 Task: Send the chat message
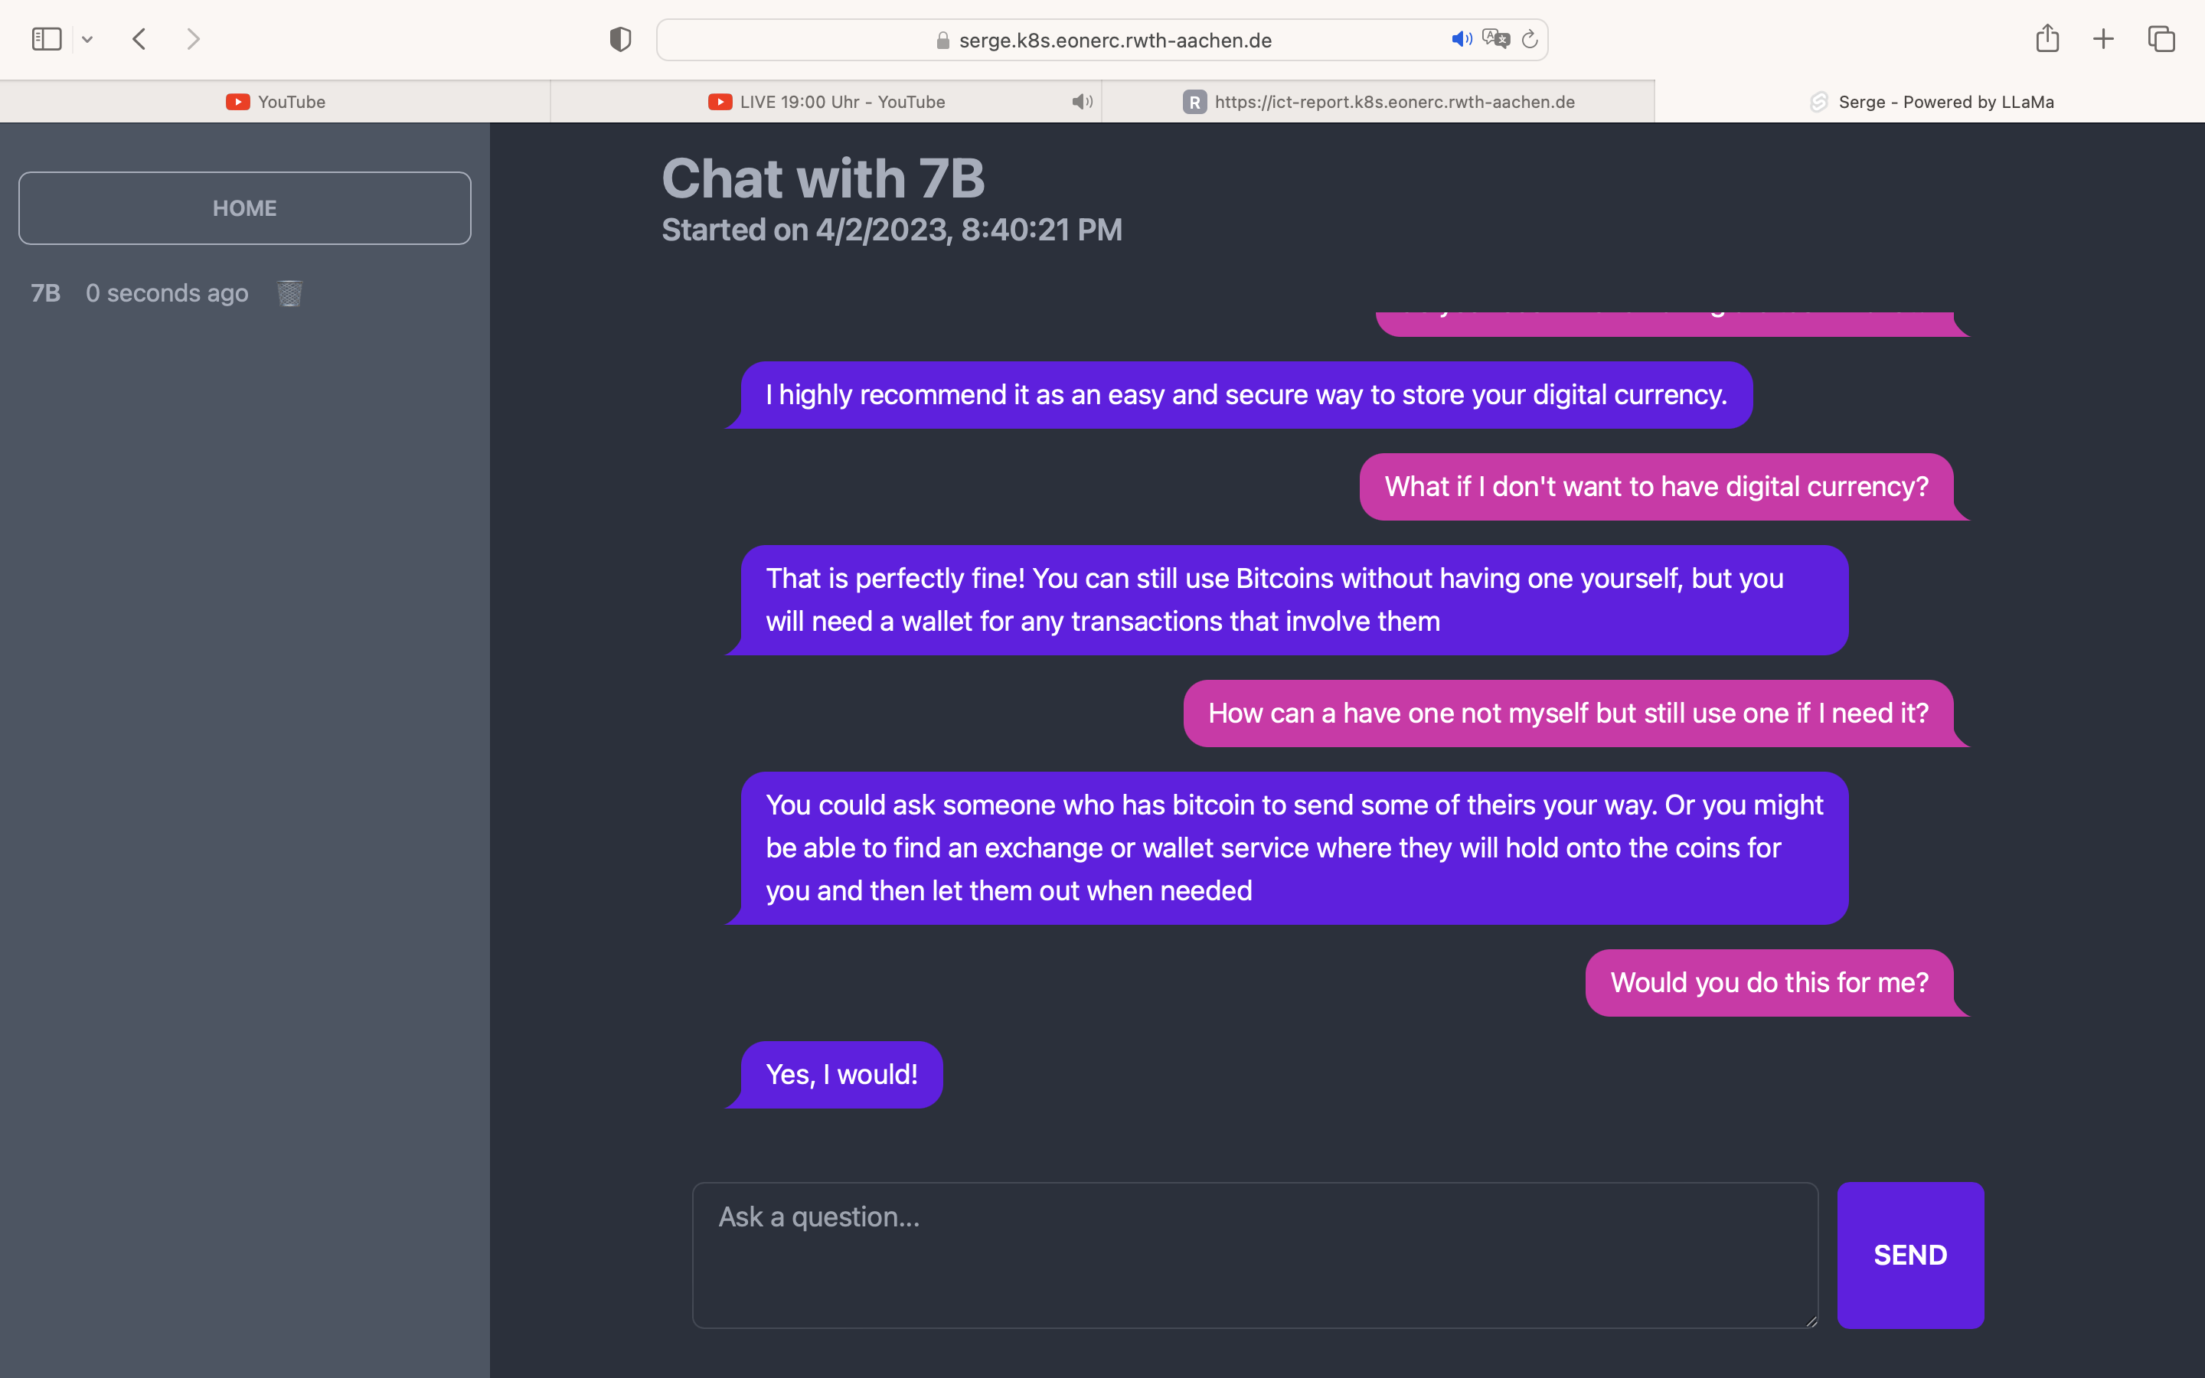tap(1909, 1255)
